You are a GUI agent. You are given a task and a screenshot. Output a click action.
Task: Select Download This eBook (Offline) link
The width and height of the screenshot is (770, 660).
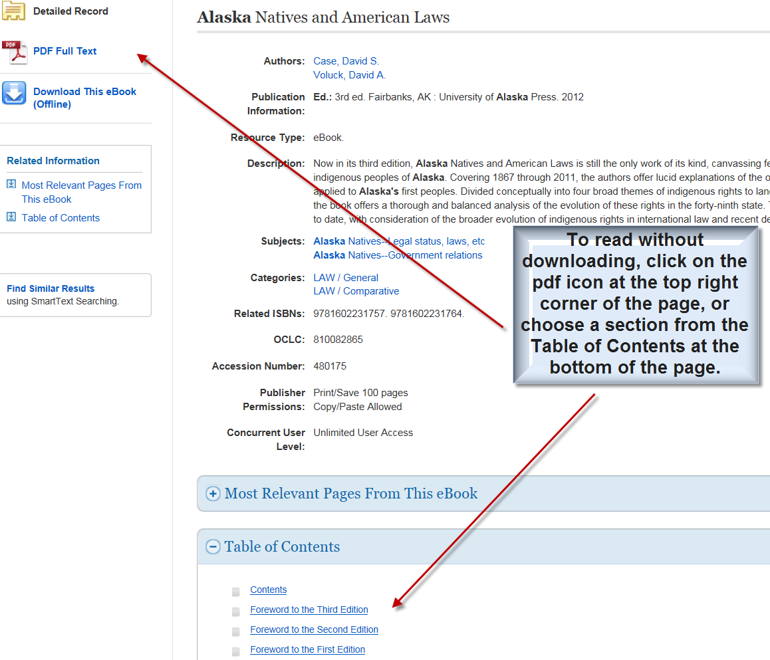coord(84,98)
